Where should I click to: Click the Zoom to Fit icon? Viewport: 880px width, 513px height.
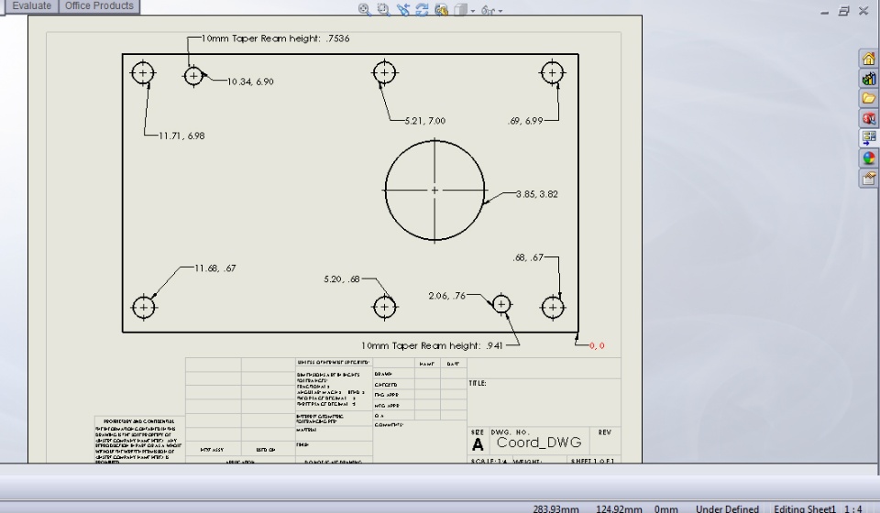tap(364, 9)
